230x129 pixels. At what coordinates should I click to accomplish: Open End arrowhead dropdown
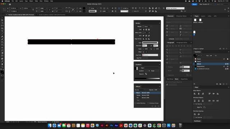[x=156, y=46]
